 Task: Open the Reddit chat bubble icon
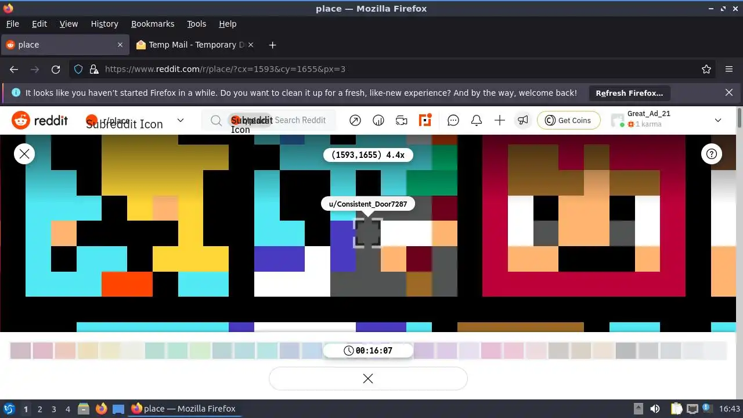pyautogui.click(x=453, y=120)
